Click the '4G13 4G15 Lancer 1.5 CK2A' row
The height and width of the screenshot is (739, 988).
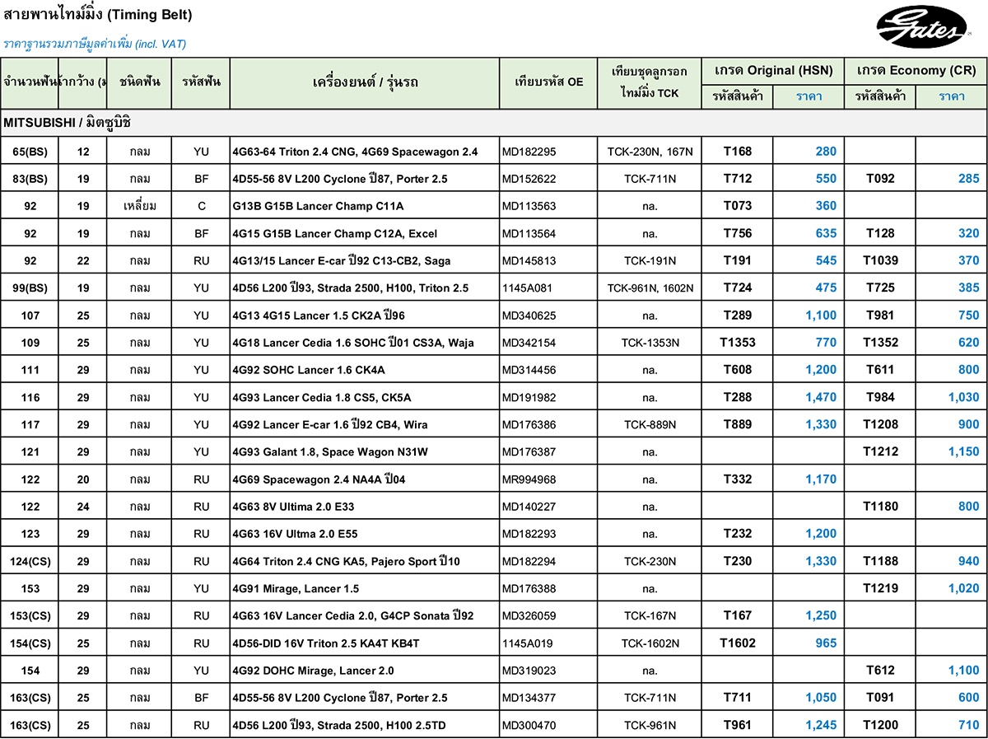(494, 316)
